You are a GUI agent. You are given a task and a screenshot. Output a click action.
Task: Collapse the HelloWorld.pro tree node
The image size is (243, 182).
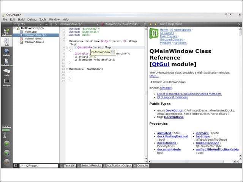coord(14,28)
